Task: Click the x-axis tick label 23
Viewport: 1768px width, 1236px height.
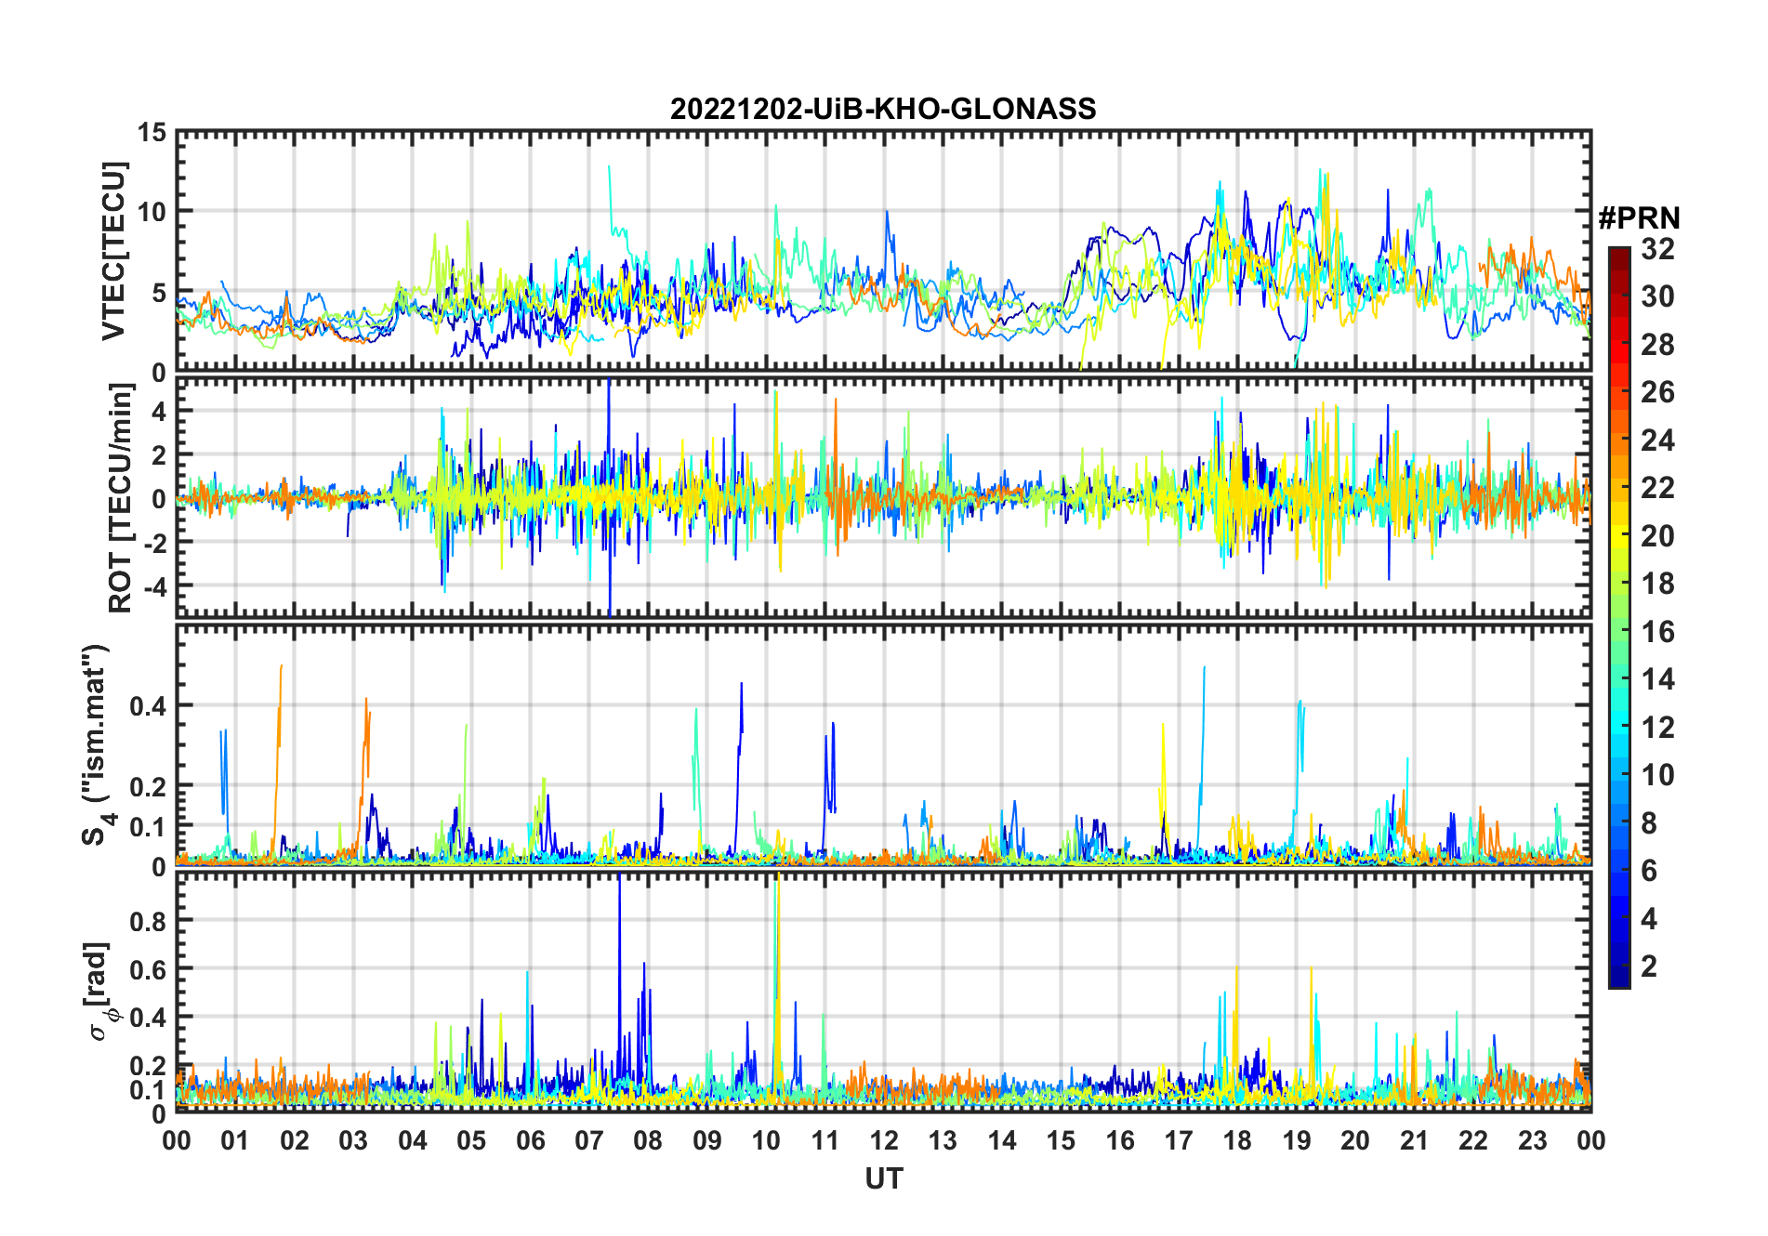Action: 1532,1140
